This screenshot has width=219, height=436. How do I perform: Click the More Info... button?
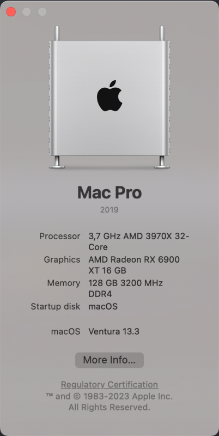click(x=109, y=360)
